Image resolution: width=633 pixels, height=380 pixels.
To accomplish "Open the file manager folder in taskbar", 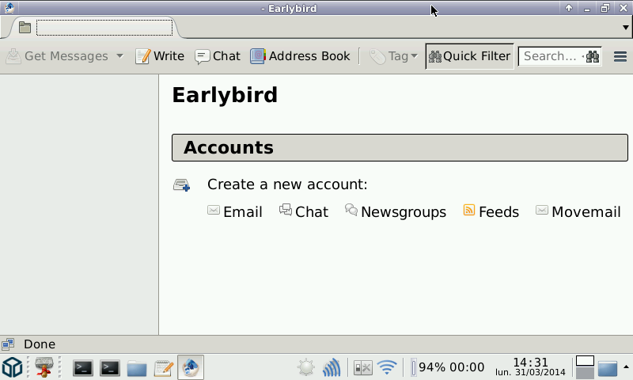I will coord(137,368).
